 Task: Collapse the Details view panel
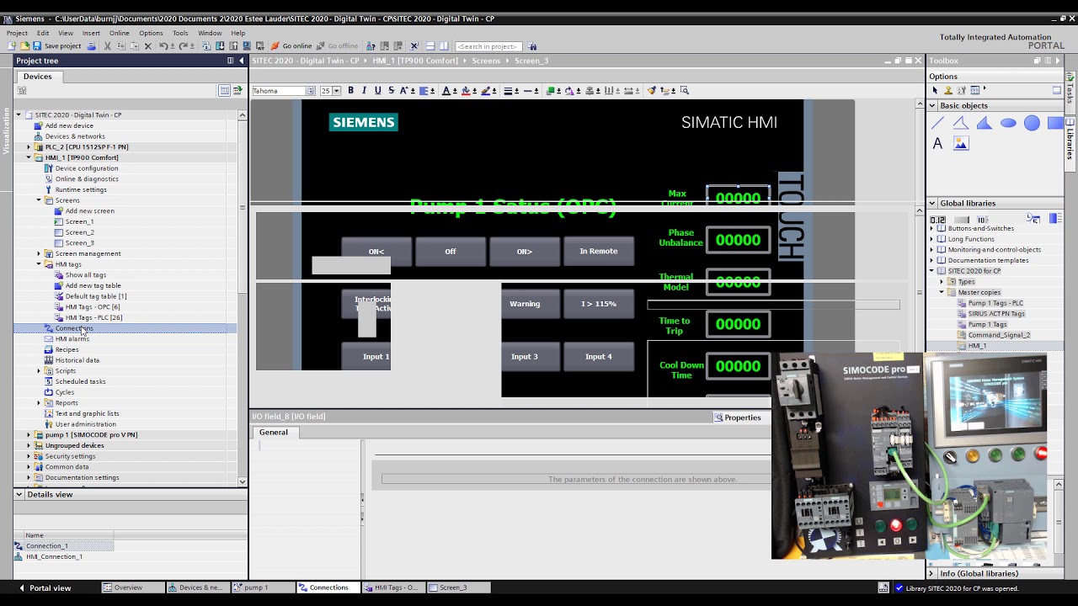tap(19, 495)
